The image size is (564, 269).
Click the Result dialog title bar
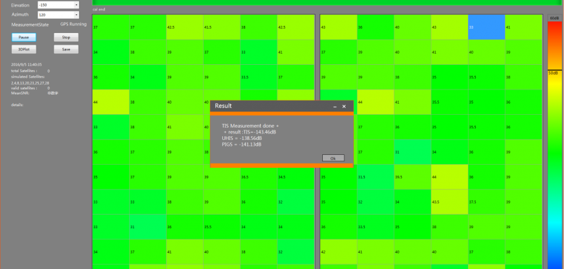point(281,106)
